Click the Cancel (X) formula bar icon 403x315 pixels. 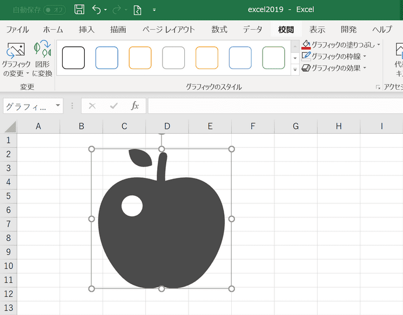[x=92, y=106]
